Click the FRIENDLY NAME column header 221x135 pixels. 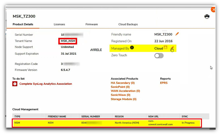point(57,117)
